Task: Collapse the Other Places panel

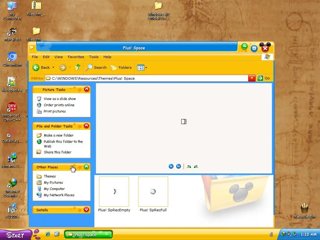Action: [87, 167]
